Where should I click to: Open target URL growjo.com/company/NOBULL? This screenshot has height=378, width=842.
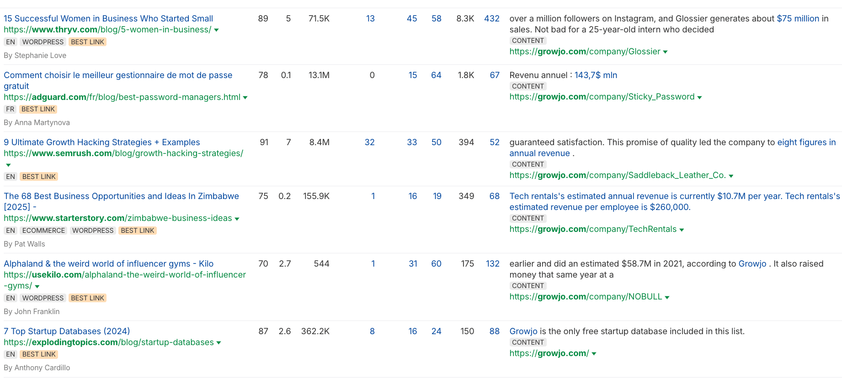click(586, 297)
